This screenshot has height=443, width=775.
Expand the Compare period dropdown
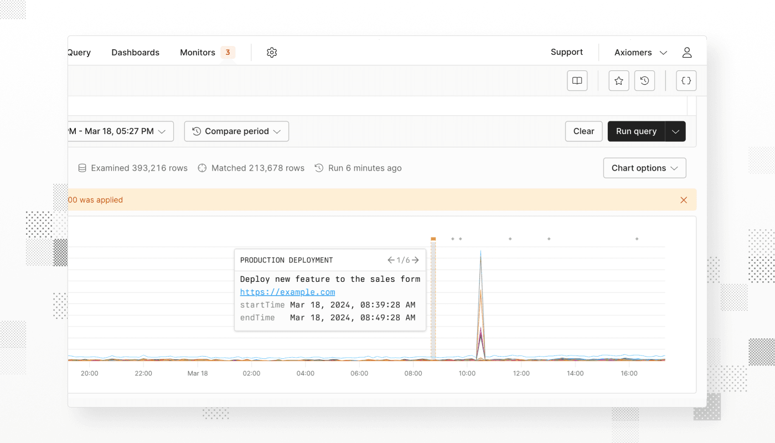coord(236,131)
